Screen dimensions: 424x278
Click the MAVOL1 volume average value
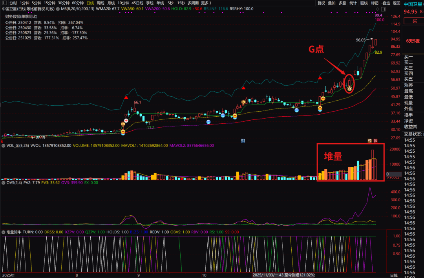point(144,146)
